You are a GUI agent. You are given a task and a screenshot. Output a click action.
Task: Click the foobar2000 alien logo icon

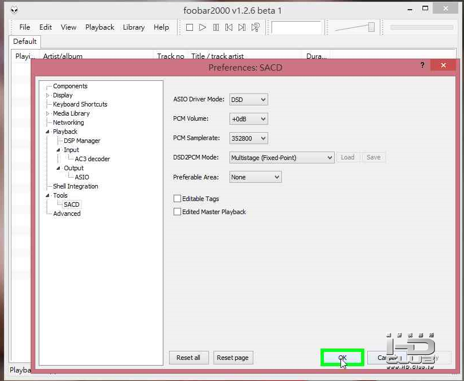[14, 10]
